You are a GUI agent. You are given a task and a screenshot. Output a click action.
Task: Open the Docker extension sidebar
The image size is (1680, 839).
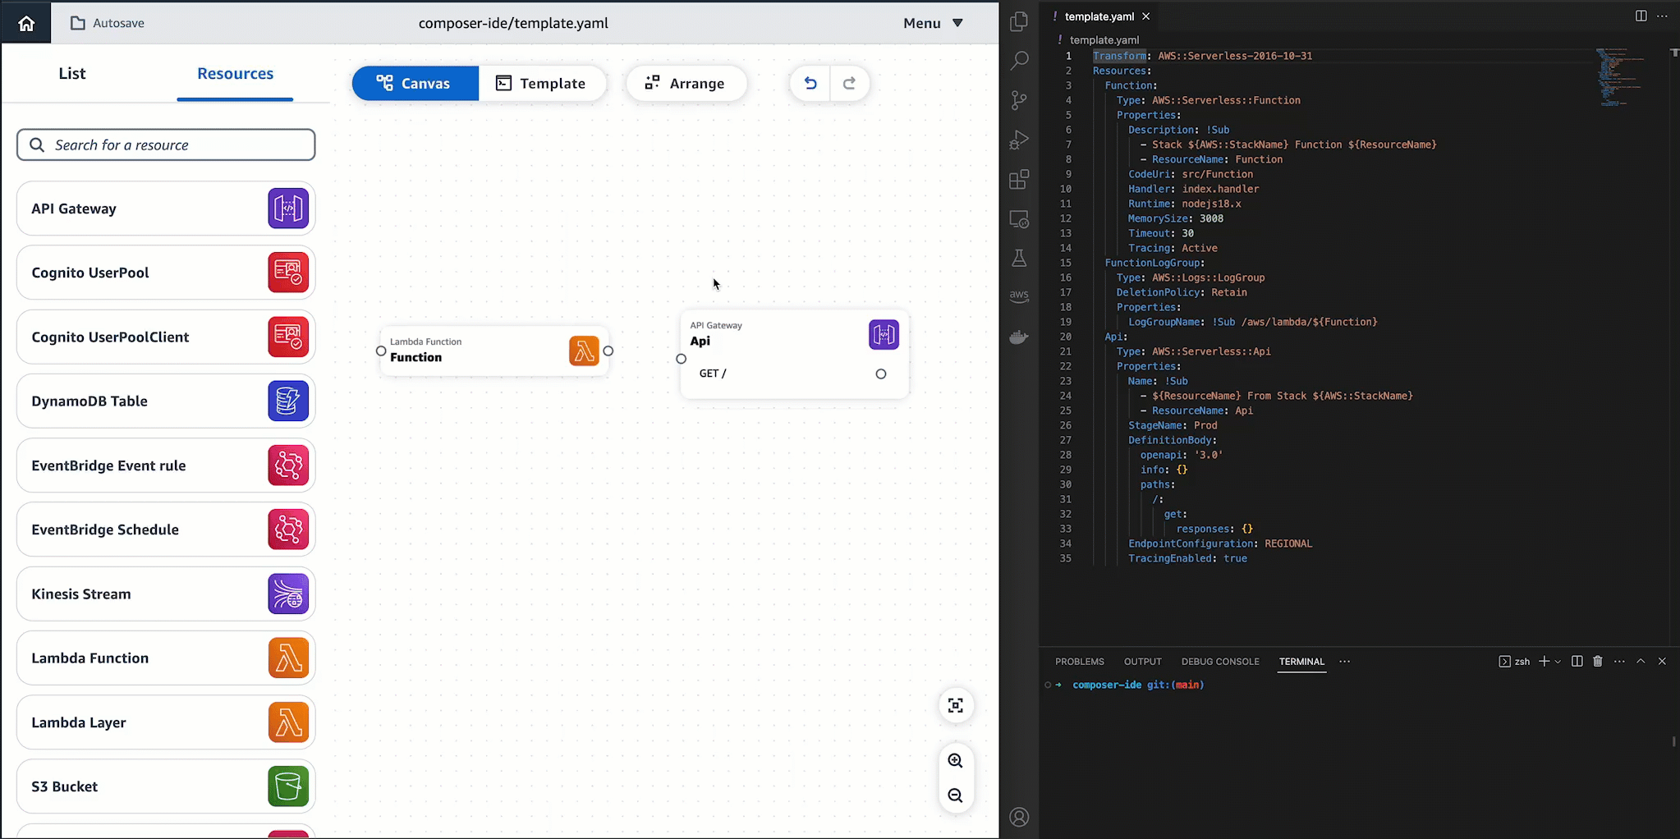[1018, 336]
